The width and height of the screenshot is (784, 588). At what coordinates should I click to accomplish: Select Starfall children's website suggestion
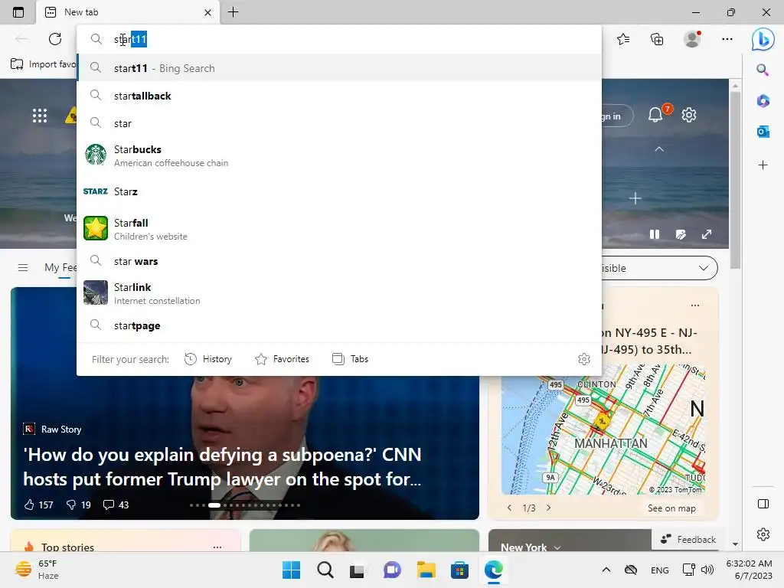[x=339, y=228]
